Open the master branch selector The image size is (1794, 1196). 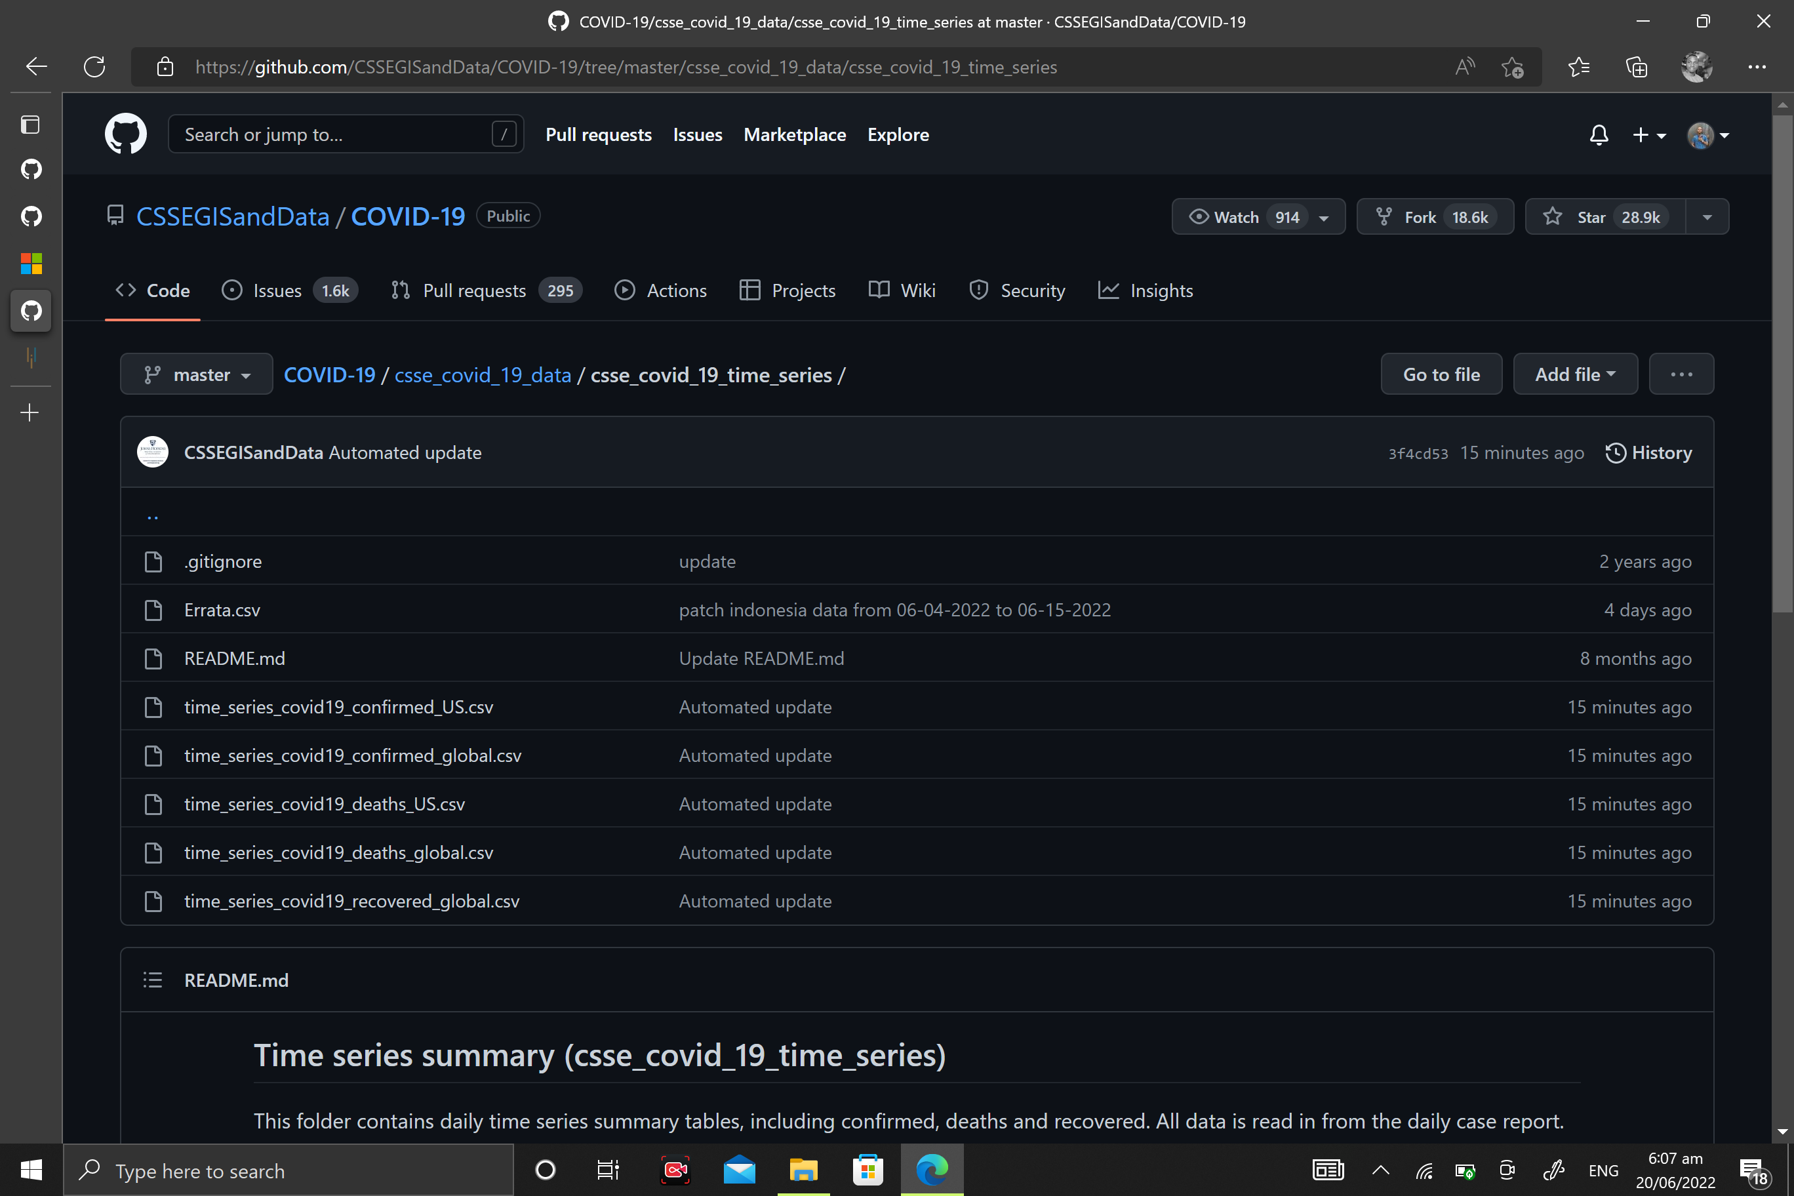(196, 374)
